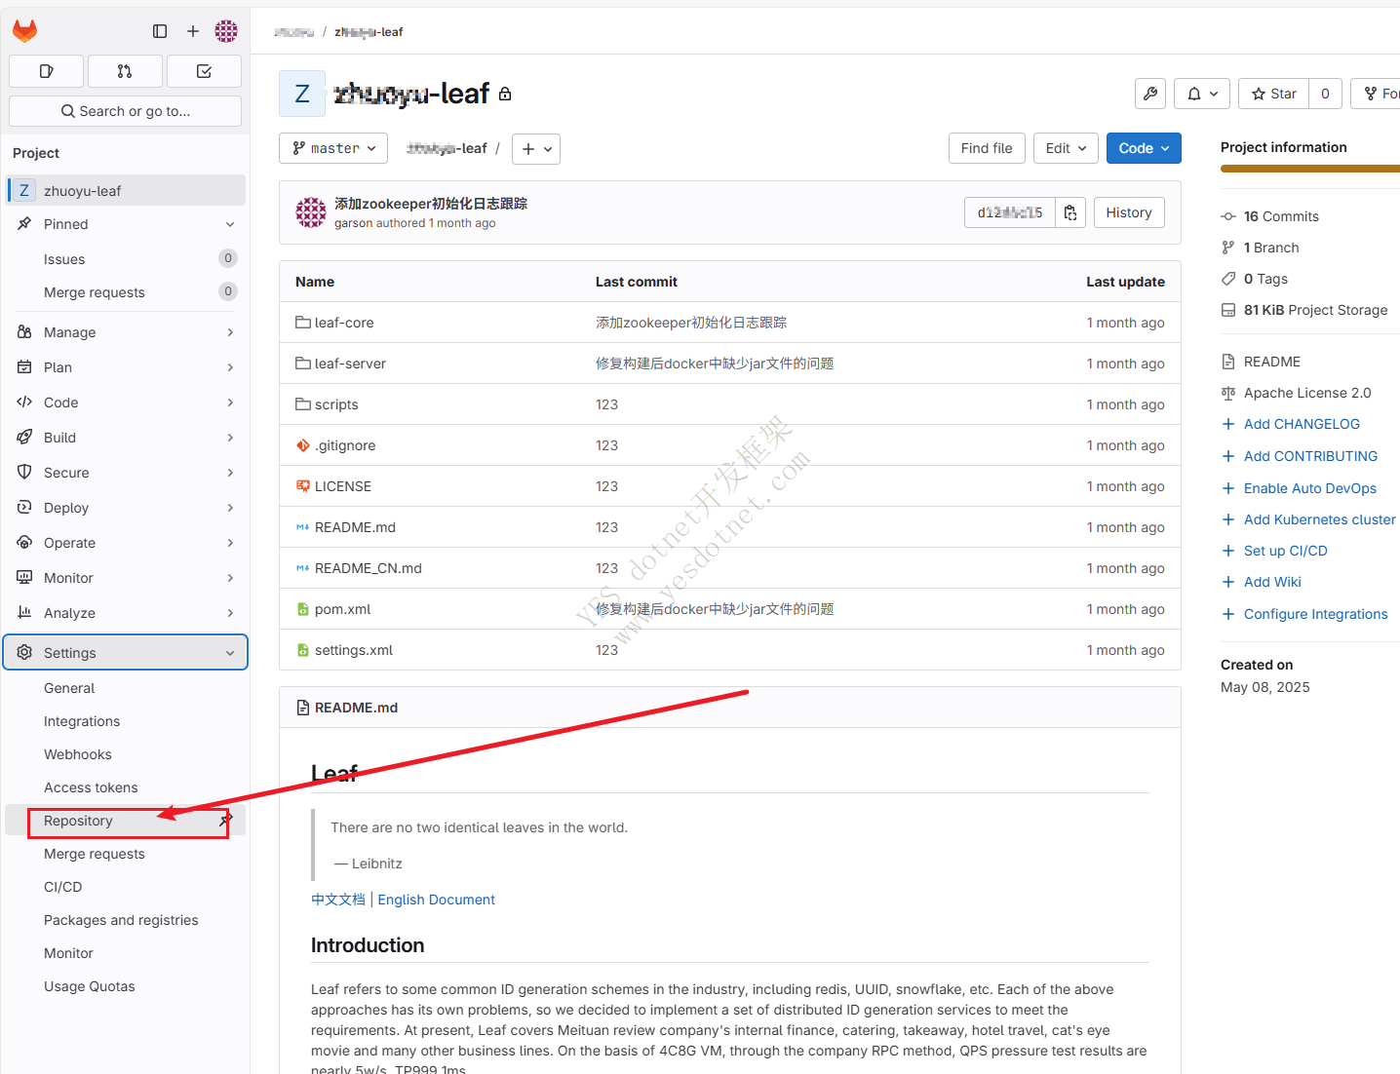
Task: Select zhuoyu-leaf project in sidebar
Action: point(125,191)
